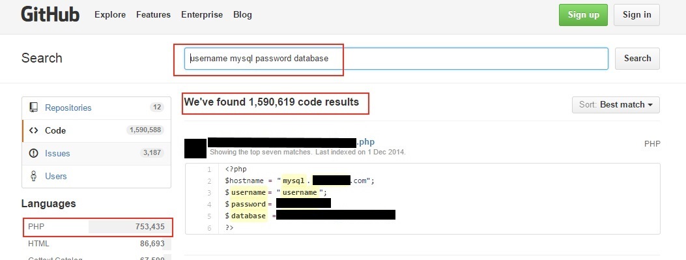
Task: Click the Sign in button
Action: click(636, 15)
